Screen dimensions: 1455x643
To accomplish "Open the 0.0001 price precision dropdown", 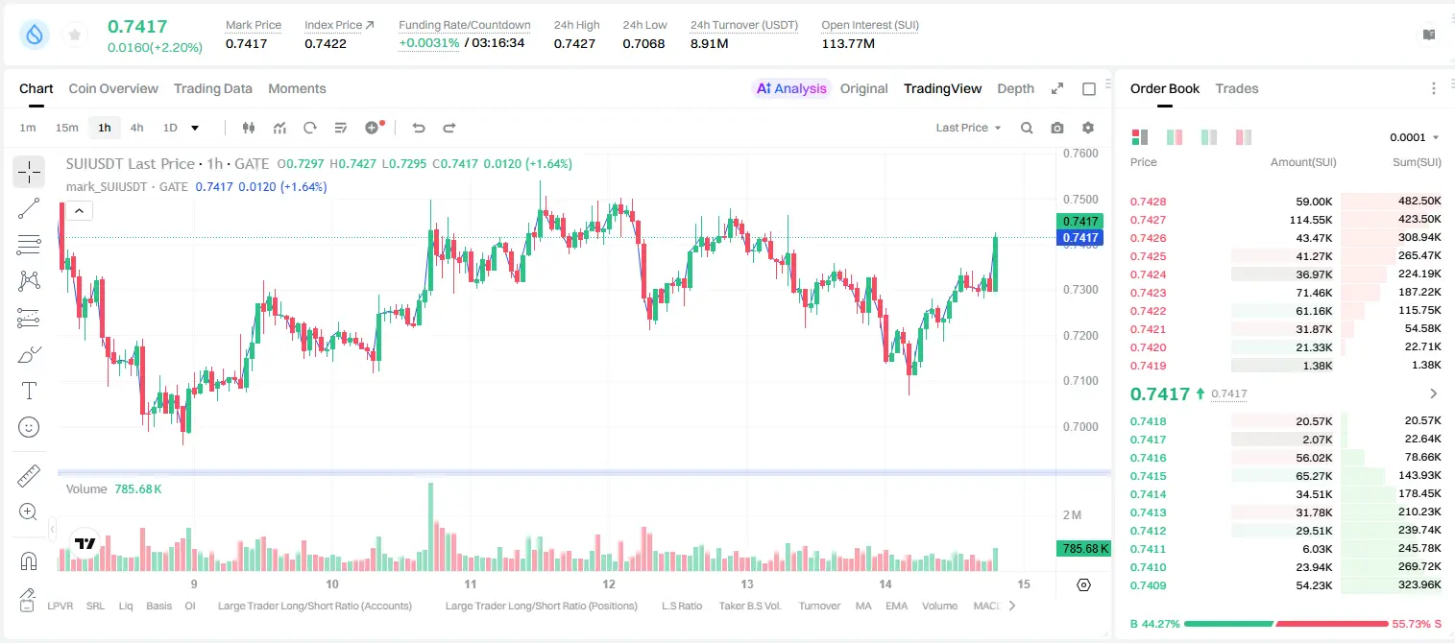I will 1414,137.
